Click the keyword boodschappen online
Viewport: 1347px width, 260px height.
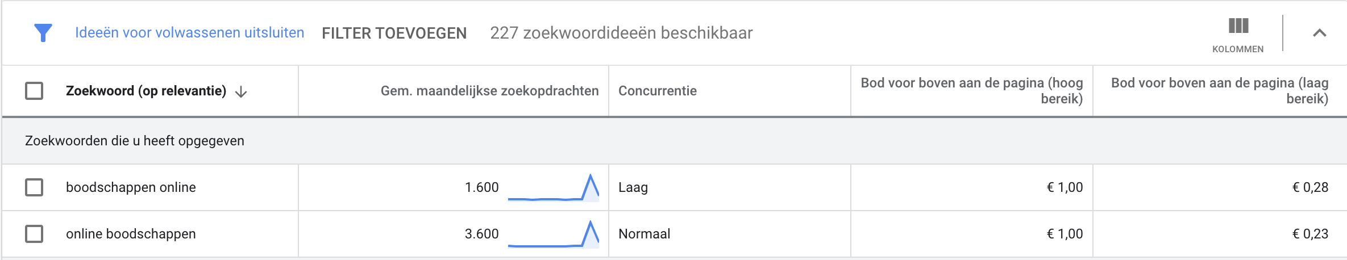click(x=131, y=187)
